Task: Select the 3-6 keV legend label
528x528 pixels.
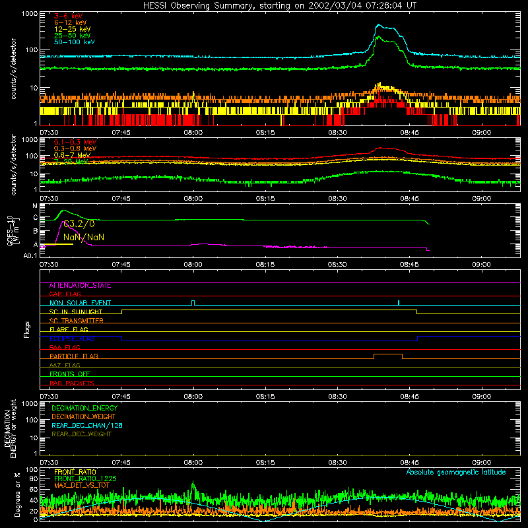Action: pyautogui.click(x=68, y=16)
